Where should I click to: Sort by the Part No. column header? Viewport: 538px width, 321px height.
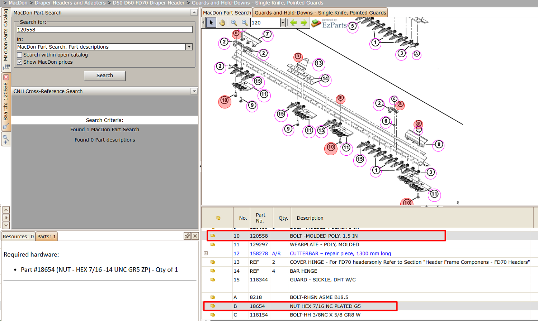point(260,218)
